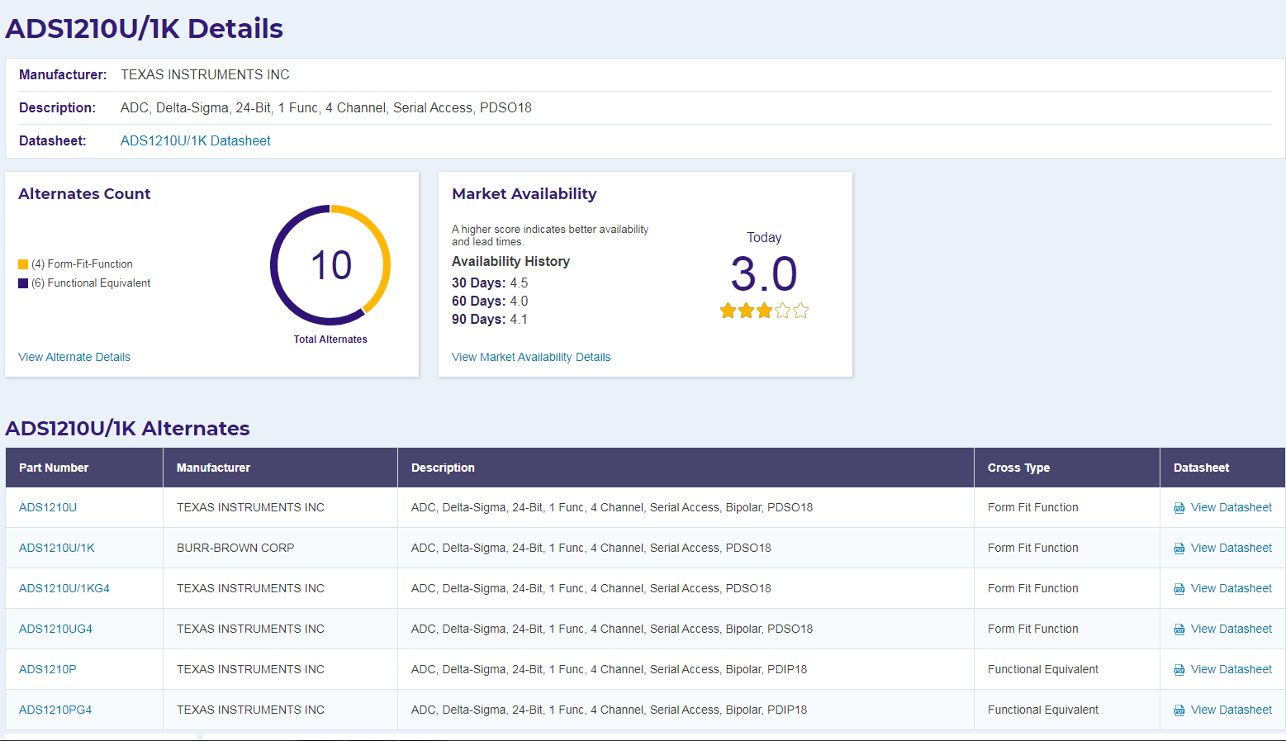Click the (4) Form-Fit-Function legend label

coord(82,264)
